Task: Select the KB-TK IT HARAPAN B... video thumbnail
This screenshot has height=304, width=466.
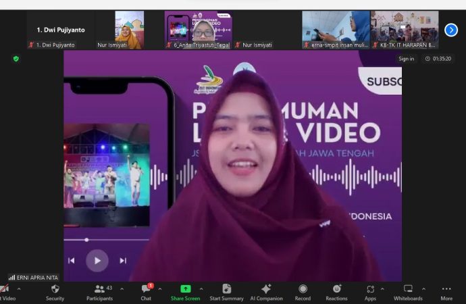Action: coord(405,30)
